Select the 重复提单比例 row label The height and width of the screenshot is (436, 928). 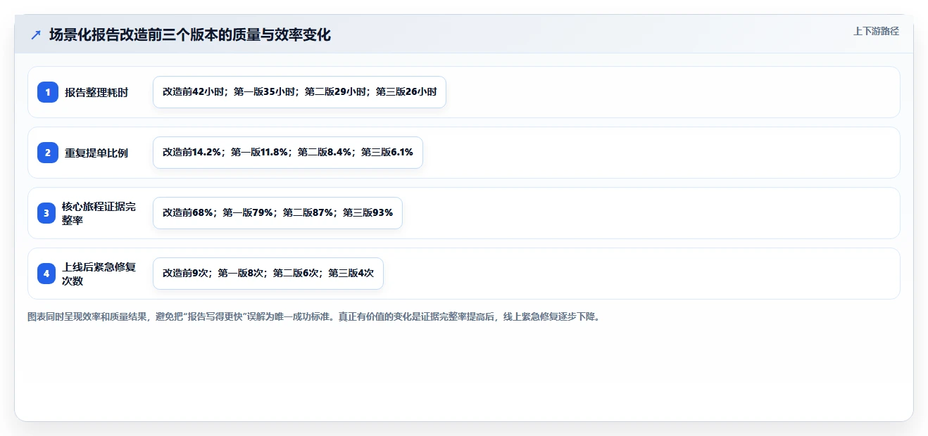[x=96, y=153]
